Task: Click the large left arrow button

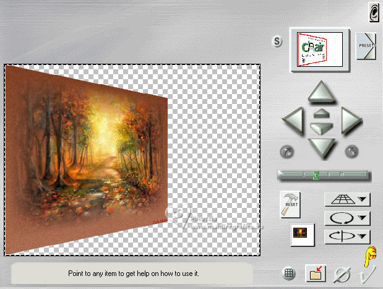Action: [x=293, y=121]
